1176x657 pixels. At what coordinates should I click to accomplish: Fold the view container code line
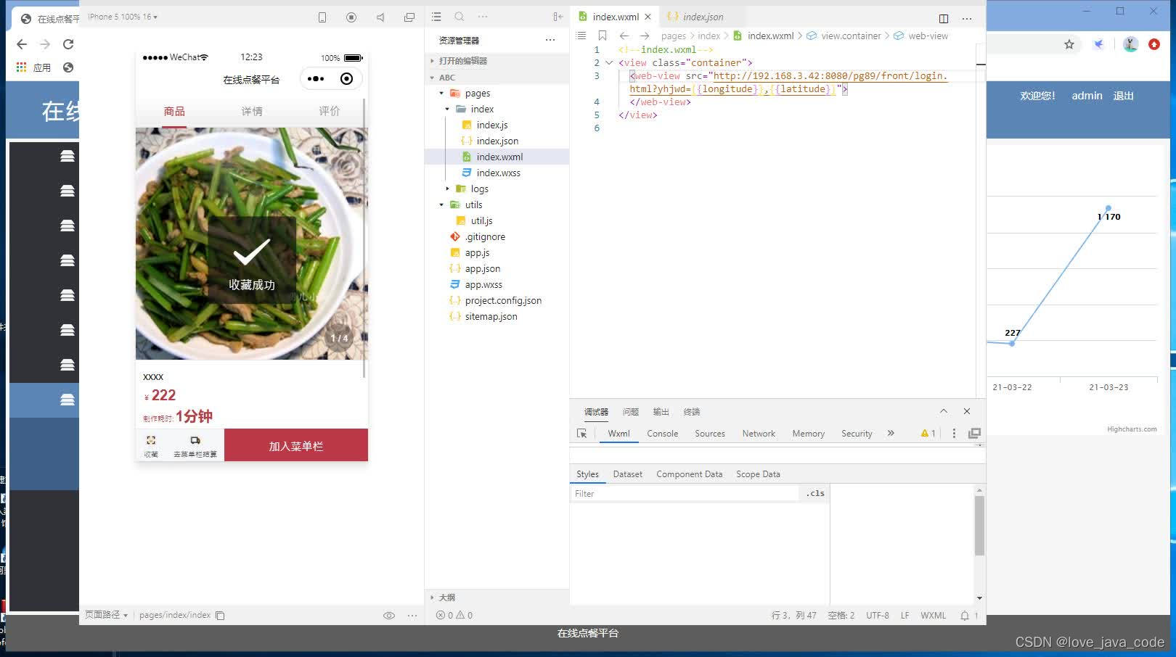pos(609,63)
